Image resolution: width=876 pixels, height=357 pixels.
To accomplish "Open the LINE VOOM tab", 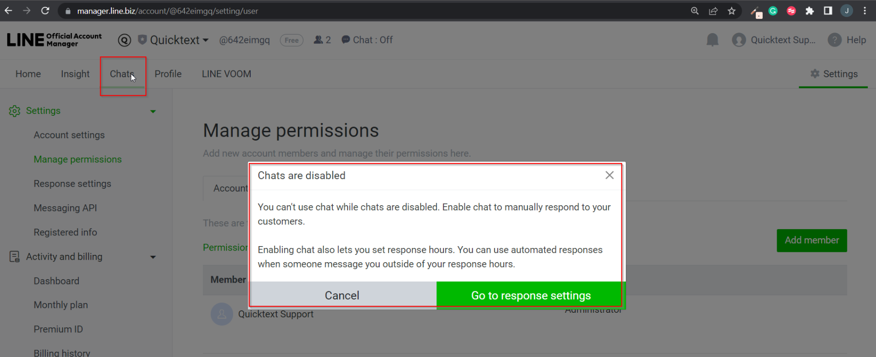I will tap(226, 74).
